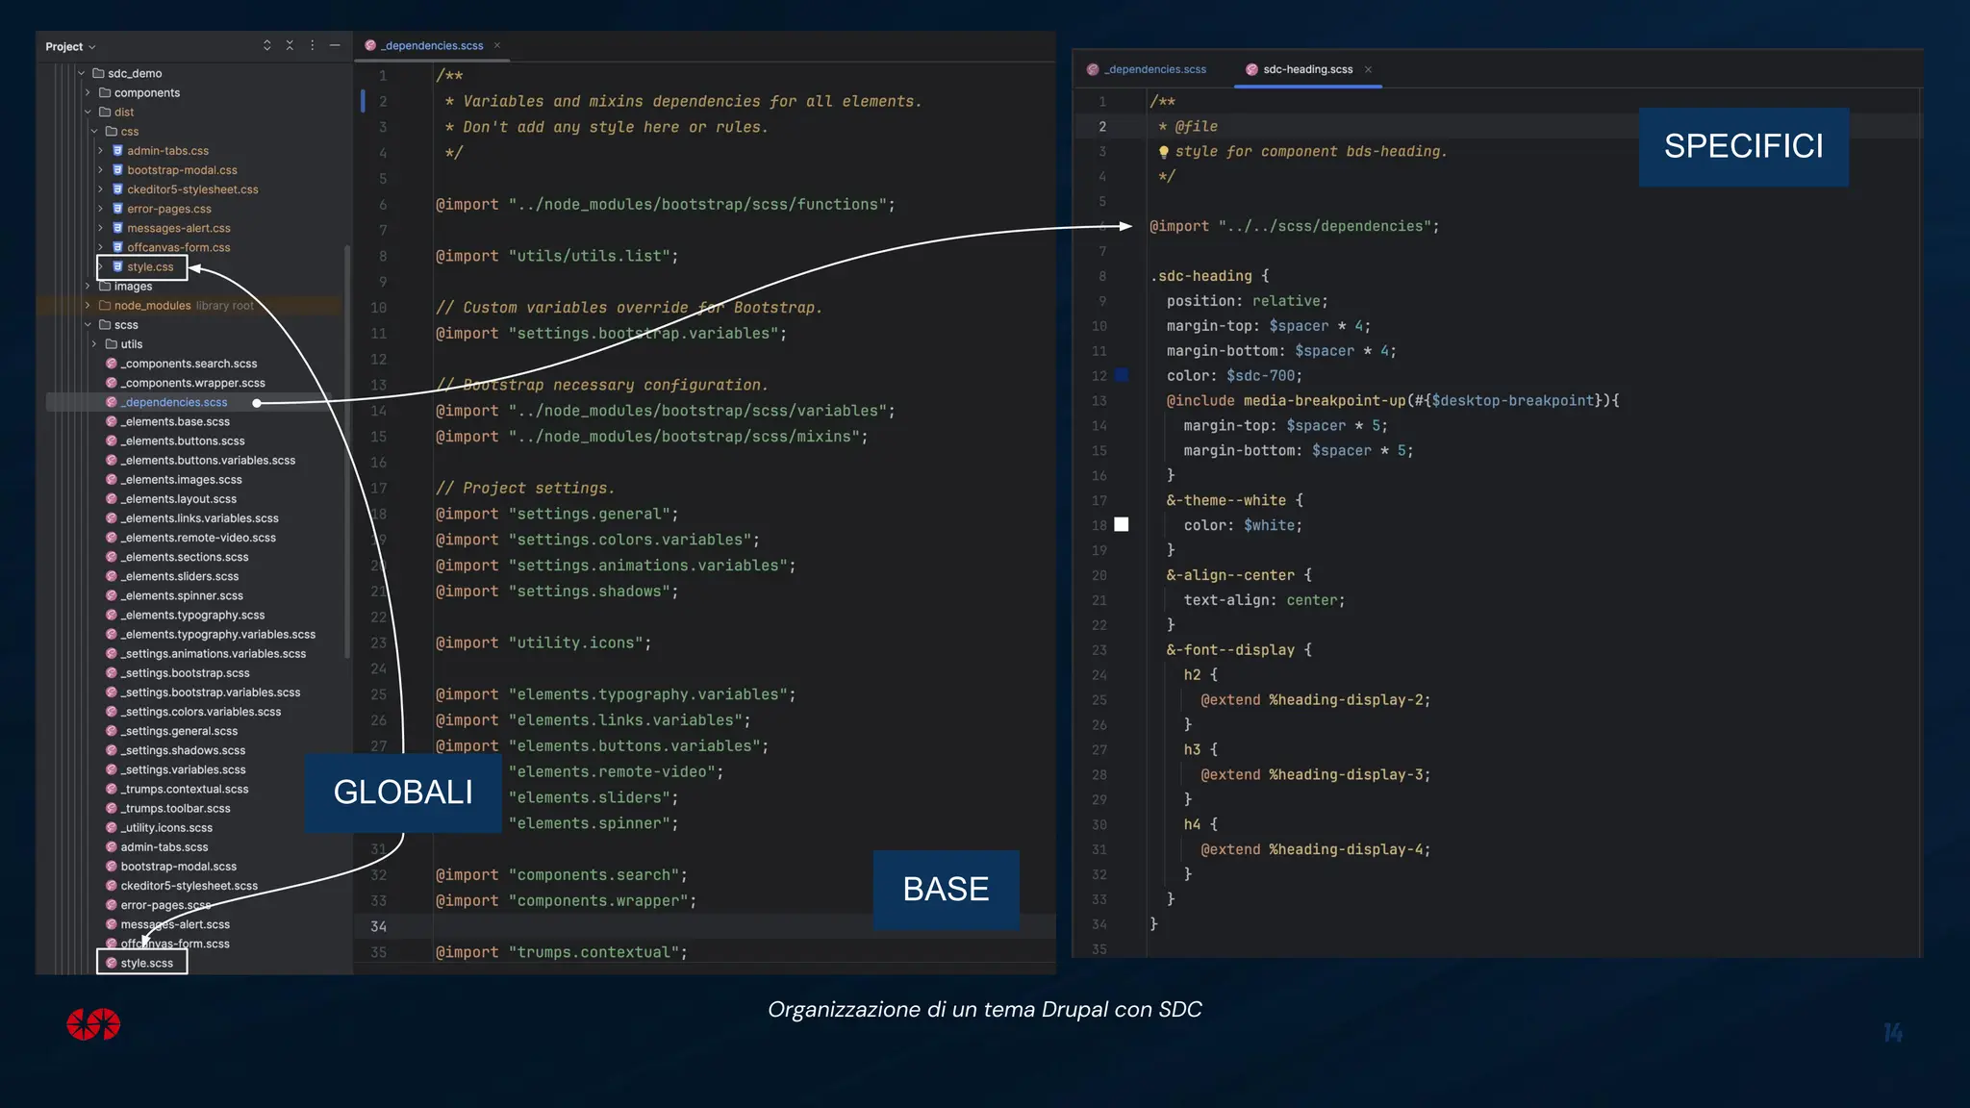Open _elements.typography.scss

coord(192,615)
